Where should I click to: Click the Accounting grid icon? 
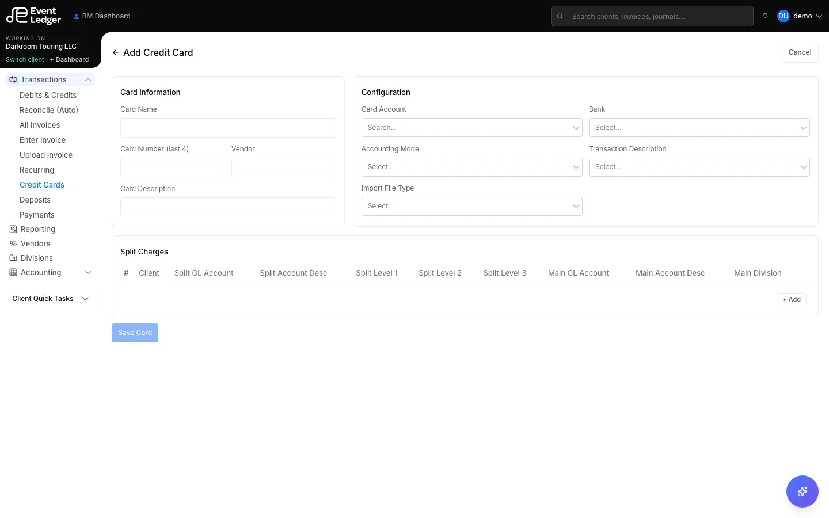(13, 272)
